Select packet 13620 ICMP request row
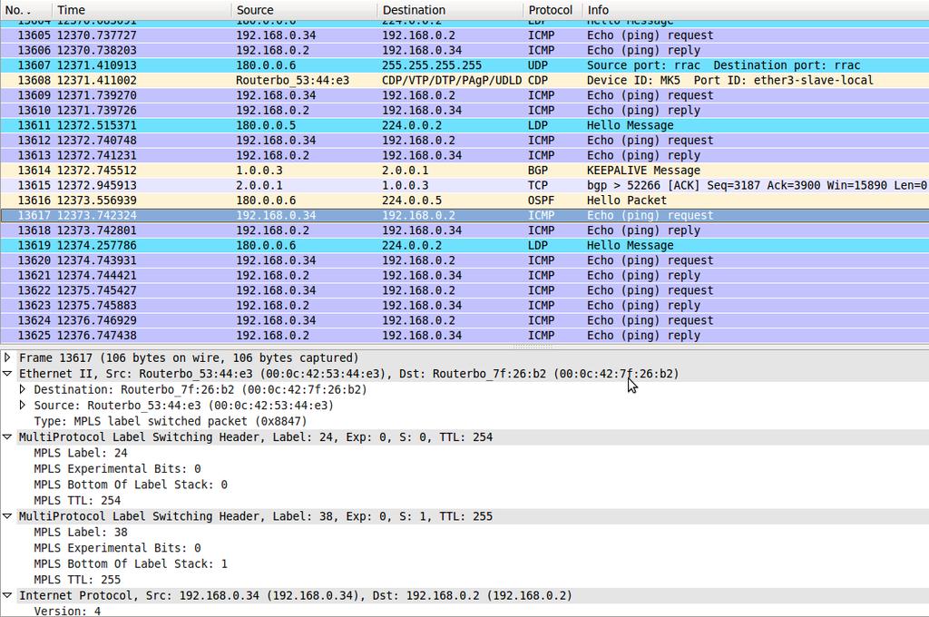Image resolution: width=929 pixels, height=617 pixels. 464,260
